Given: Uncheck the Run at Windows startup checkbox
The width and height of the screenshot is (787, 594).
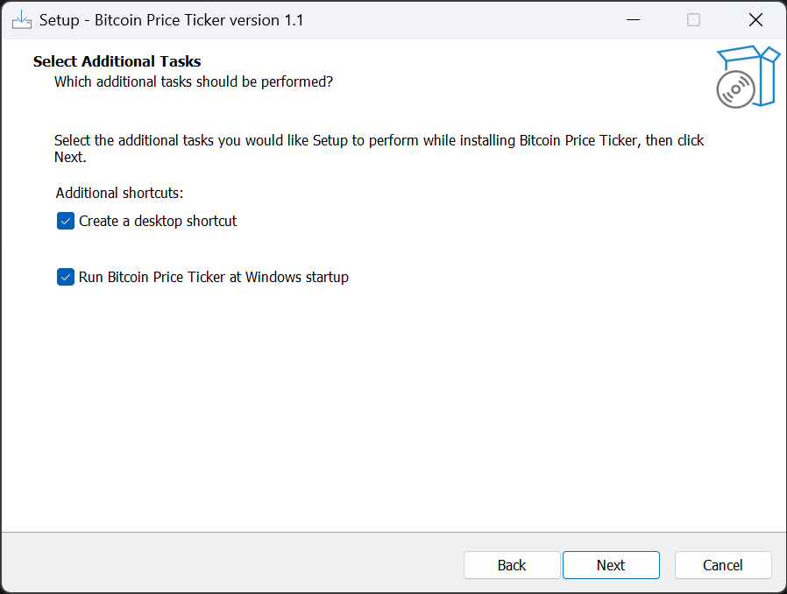Looking at the screenshot, I should coord(66,277).
